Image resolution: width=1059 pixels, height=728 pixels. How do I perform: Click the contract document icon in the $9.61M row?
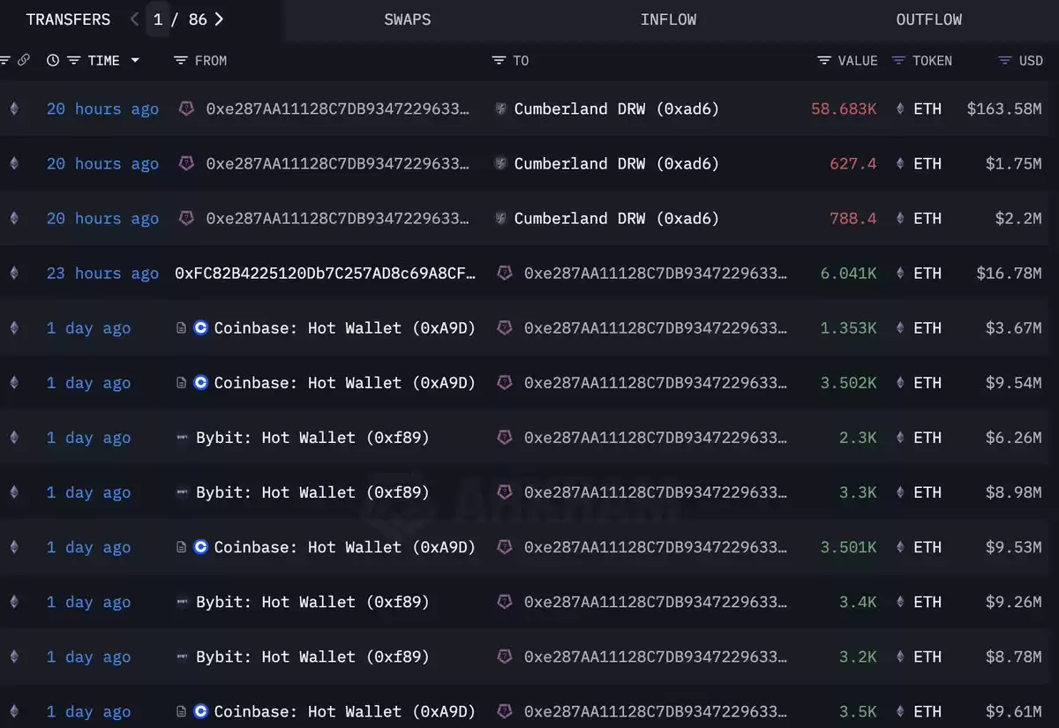click(x=181, y=711)
